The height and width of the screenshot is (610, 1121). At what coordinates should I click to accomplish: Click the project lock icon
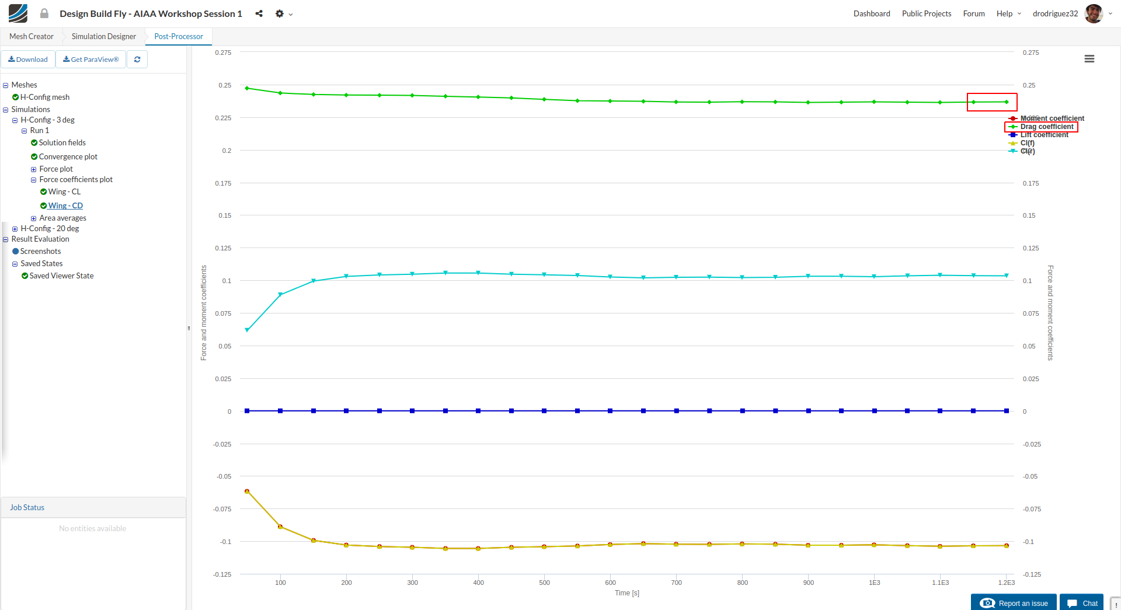(44, 13)
